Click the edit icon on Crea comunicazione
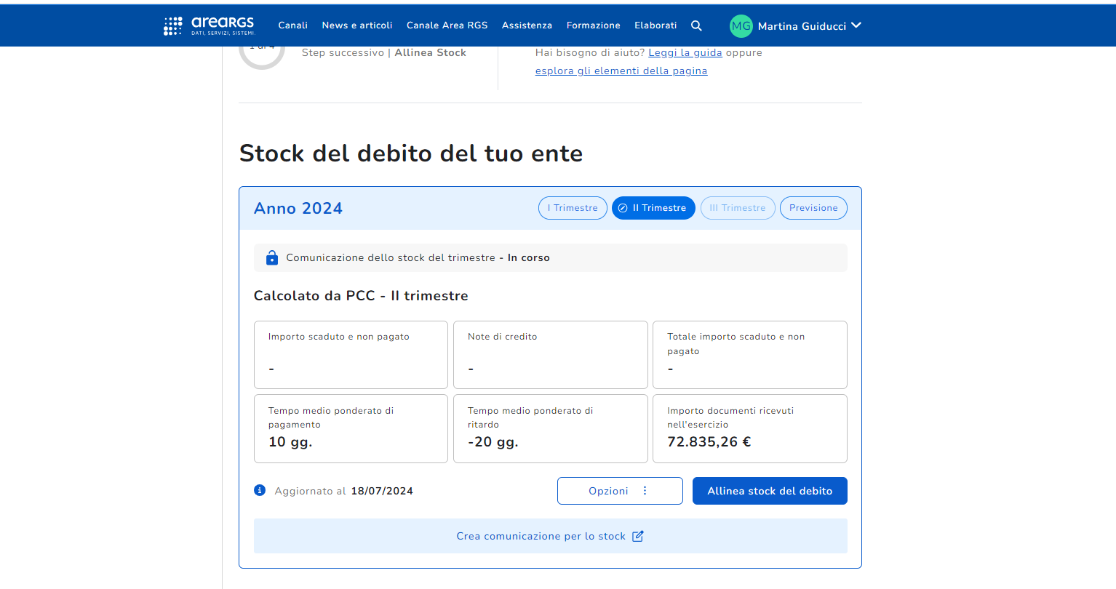The width and height of the screenshot is (1116, 589). [638, 536]
